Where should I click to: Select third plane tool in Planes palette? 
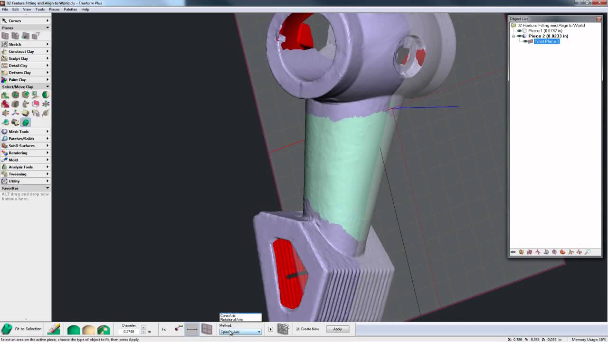point(26,36)
